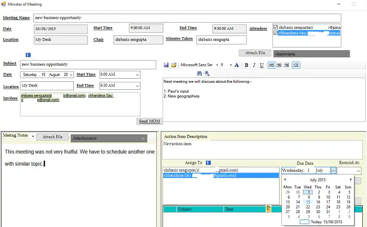Toggle bold formatting in the editor
The height and width of the screenshot is (227, 367).
247,65
